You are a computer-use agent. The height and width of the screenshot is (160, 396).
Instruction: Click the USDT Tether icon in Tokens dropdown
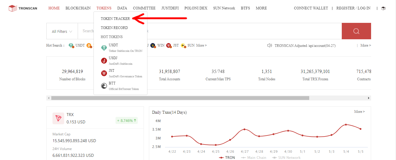click(104, 48)
